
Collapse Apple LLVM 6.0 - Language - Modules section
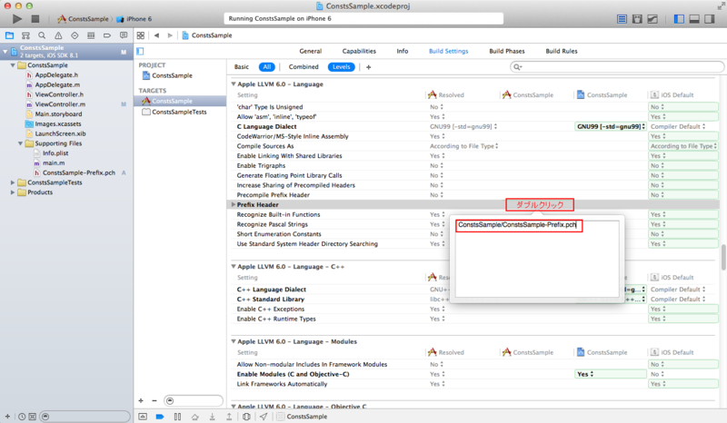(x=234, y=341)
